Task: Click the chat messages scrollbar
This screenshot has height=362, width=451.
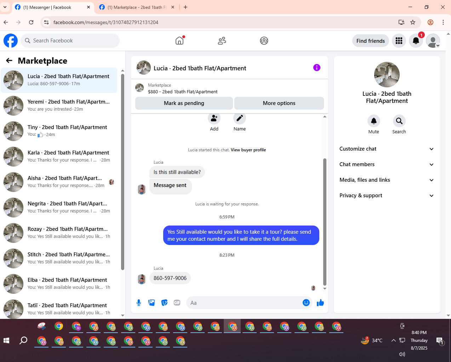Action: (325, 222)
